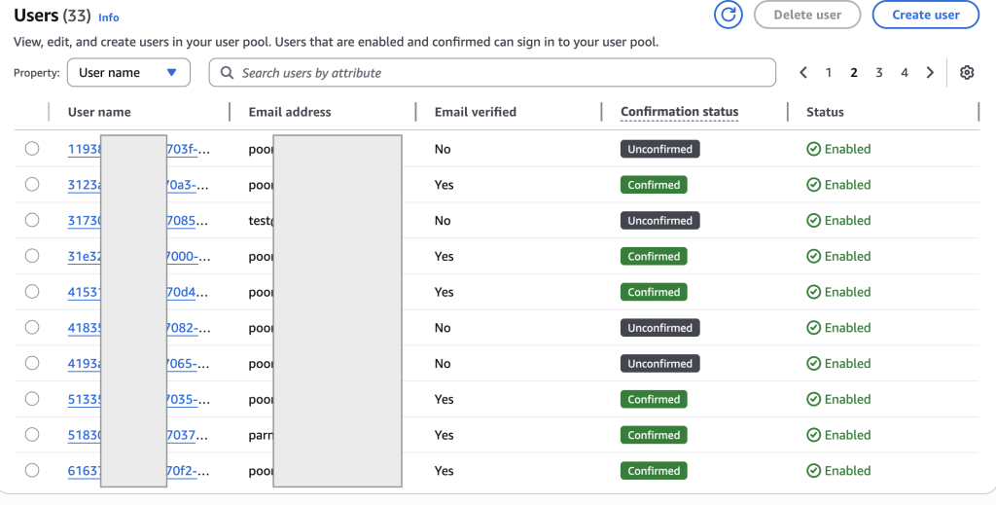
Task: Go to next page chevron
Action: point(930,73)
